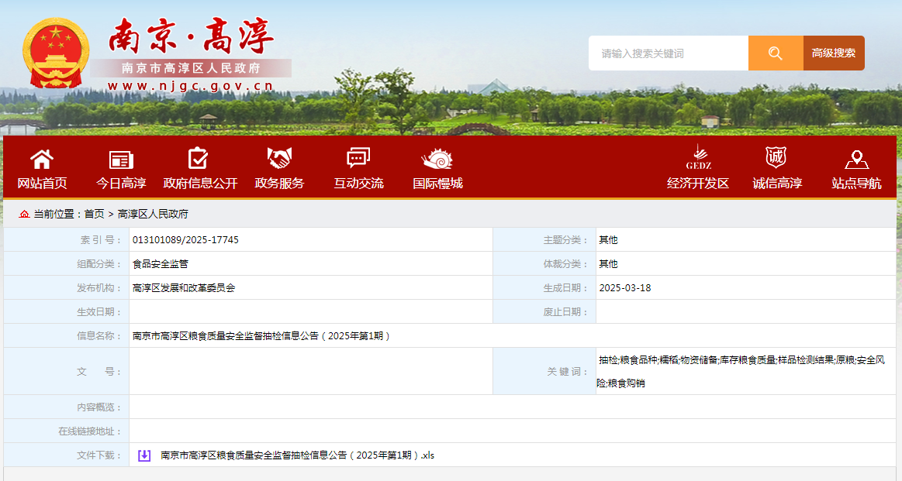
Task: Focus the 请输入搜索关键词 search field
Action: click(x=669, y=53)
